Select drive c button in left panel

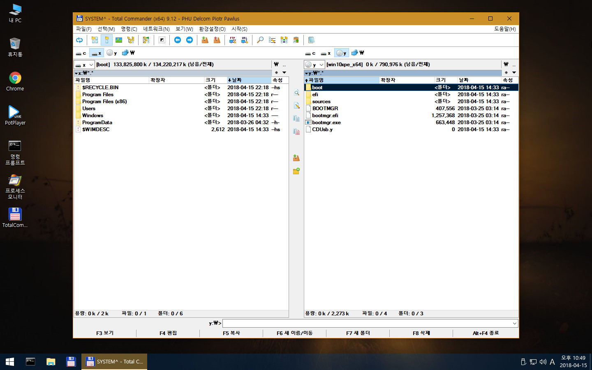(x=81, y=53)
